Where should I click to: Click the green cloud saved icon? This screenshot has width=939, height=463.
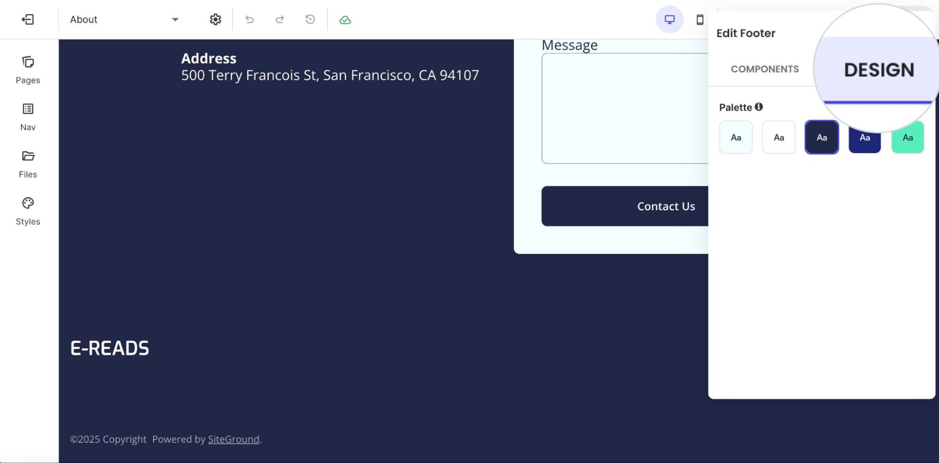click(x=345, y=20)
